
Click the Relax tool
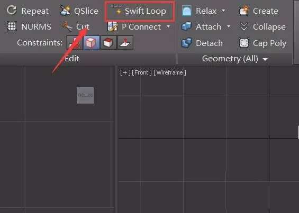(200, 11)
